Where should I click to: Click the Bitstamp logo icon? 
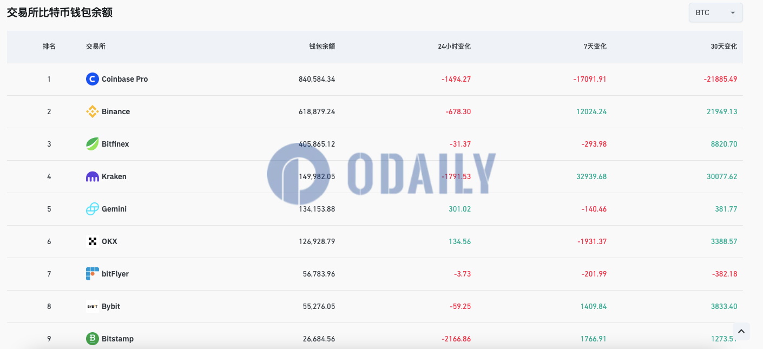click(93, 339)
